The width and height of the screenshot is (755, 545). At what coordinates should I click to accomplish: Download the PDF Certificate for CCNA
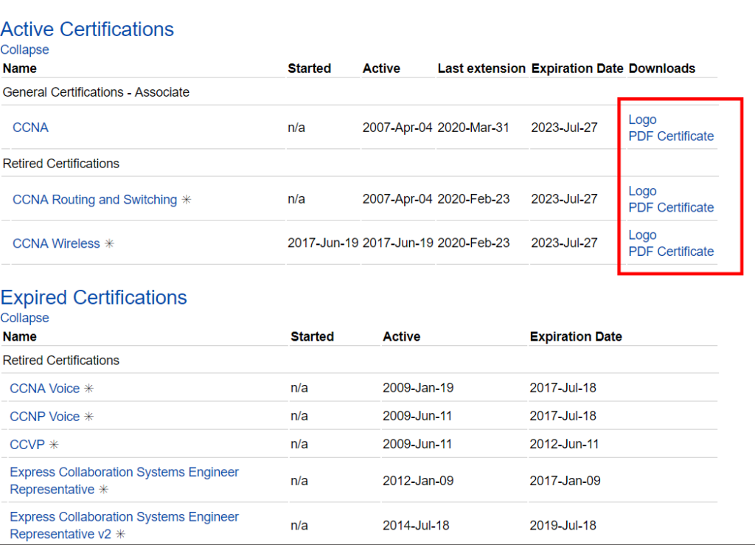point(671,136)
